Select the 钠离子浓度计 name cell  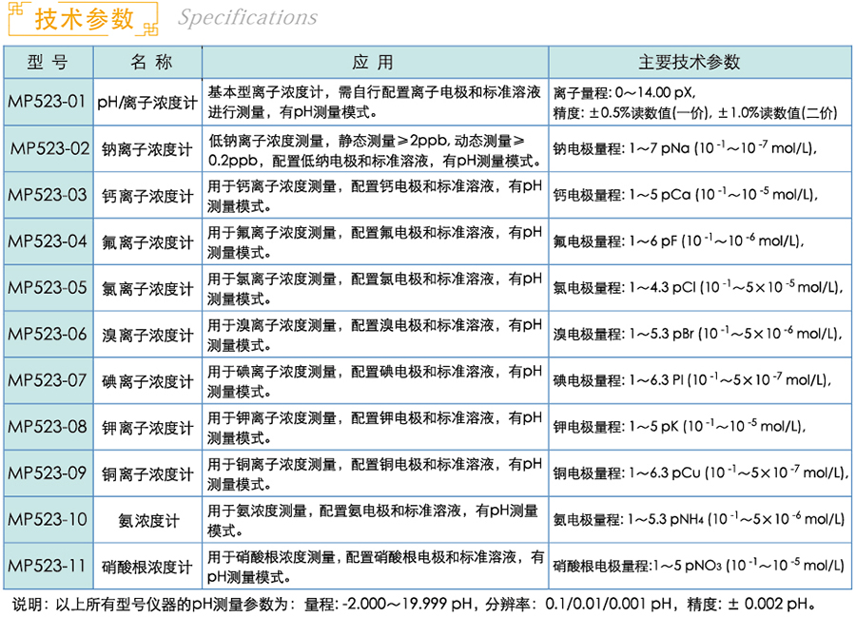point(147,148)
